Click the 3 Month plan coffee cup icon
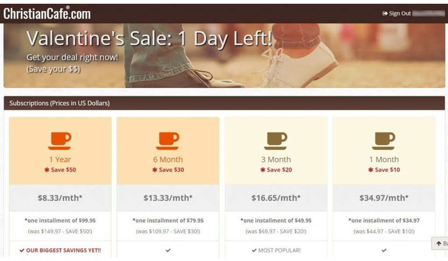 (276, 141)
